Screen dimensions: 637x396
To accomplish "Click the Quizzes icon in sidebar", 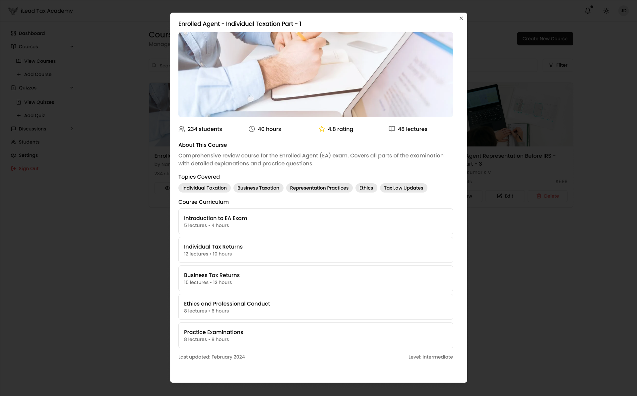I will point(13,87).
